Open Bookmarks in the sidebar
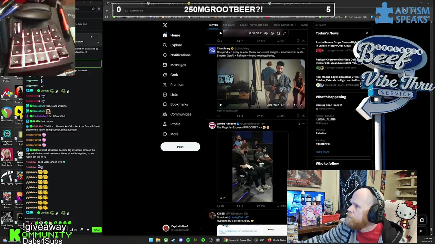 175,104
